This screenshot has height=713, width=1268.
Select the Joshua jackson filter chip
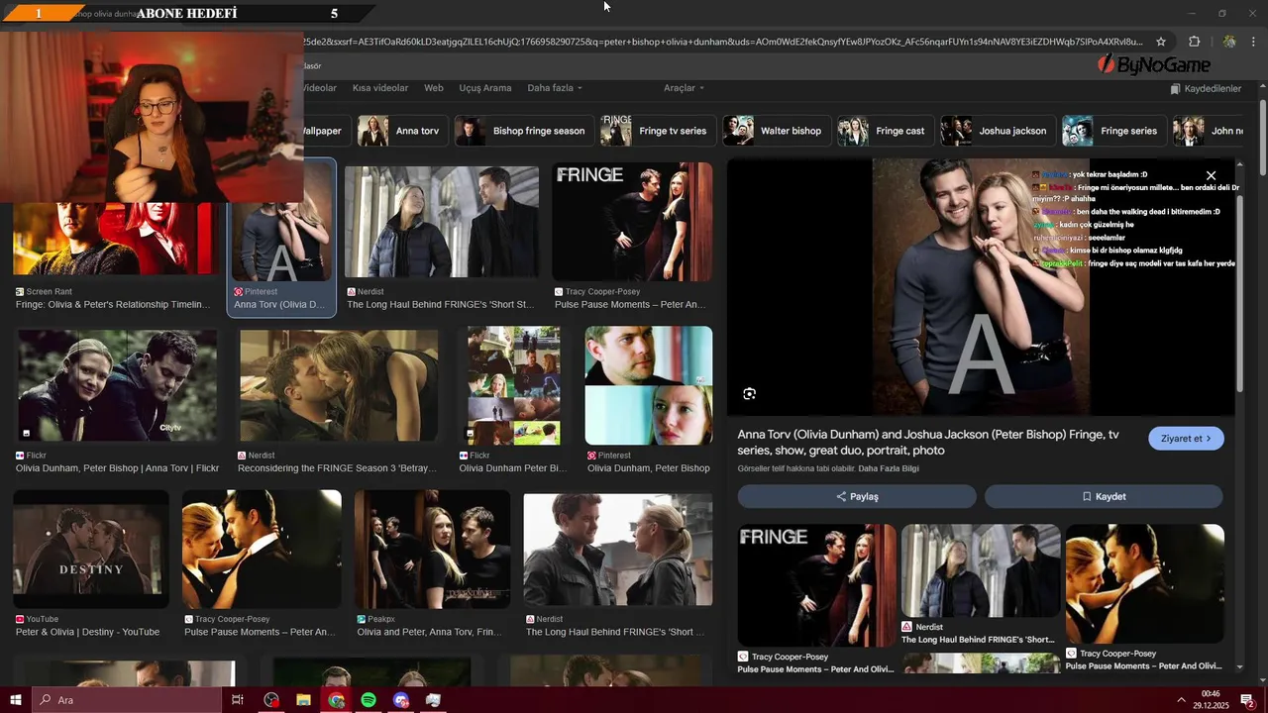pos(997,131)
